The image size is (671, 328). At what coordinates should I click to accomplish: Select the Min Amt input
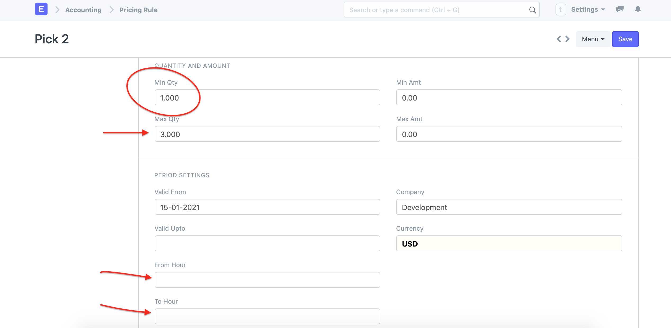pos(509,98)
